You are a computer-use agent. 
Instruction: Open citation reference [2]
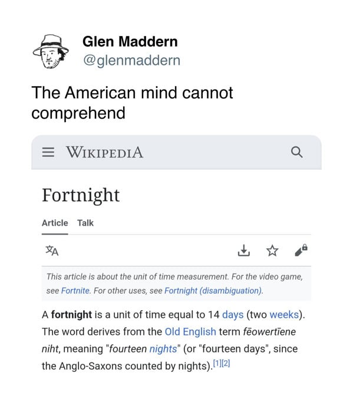pos(226,363)
